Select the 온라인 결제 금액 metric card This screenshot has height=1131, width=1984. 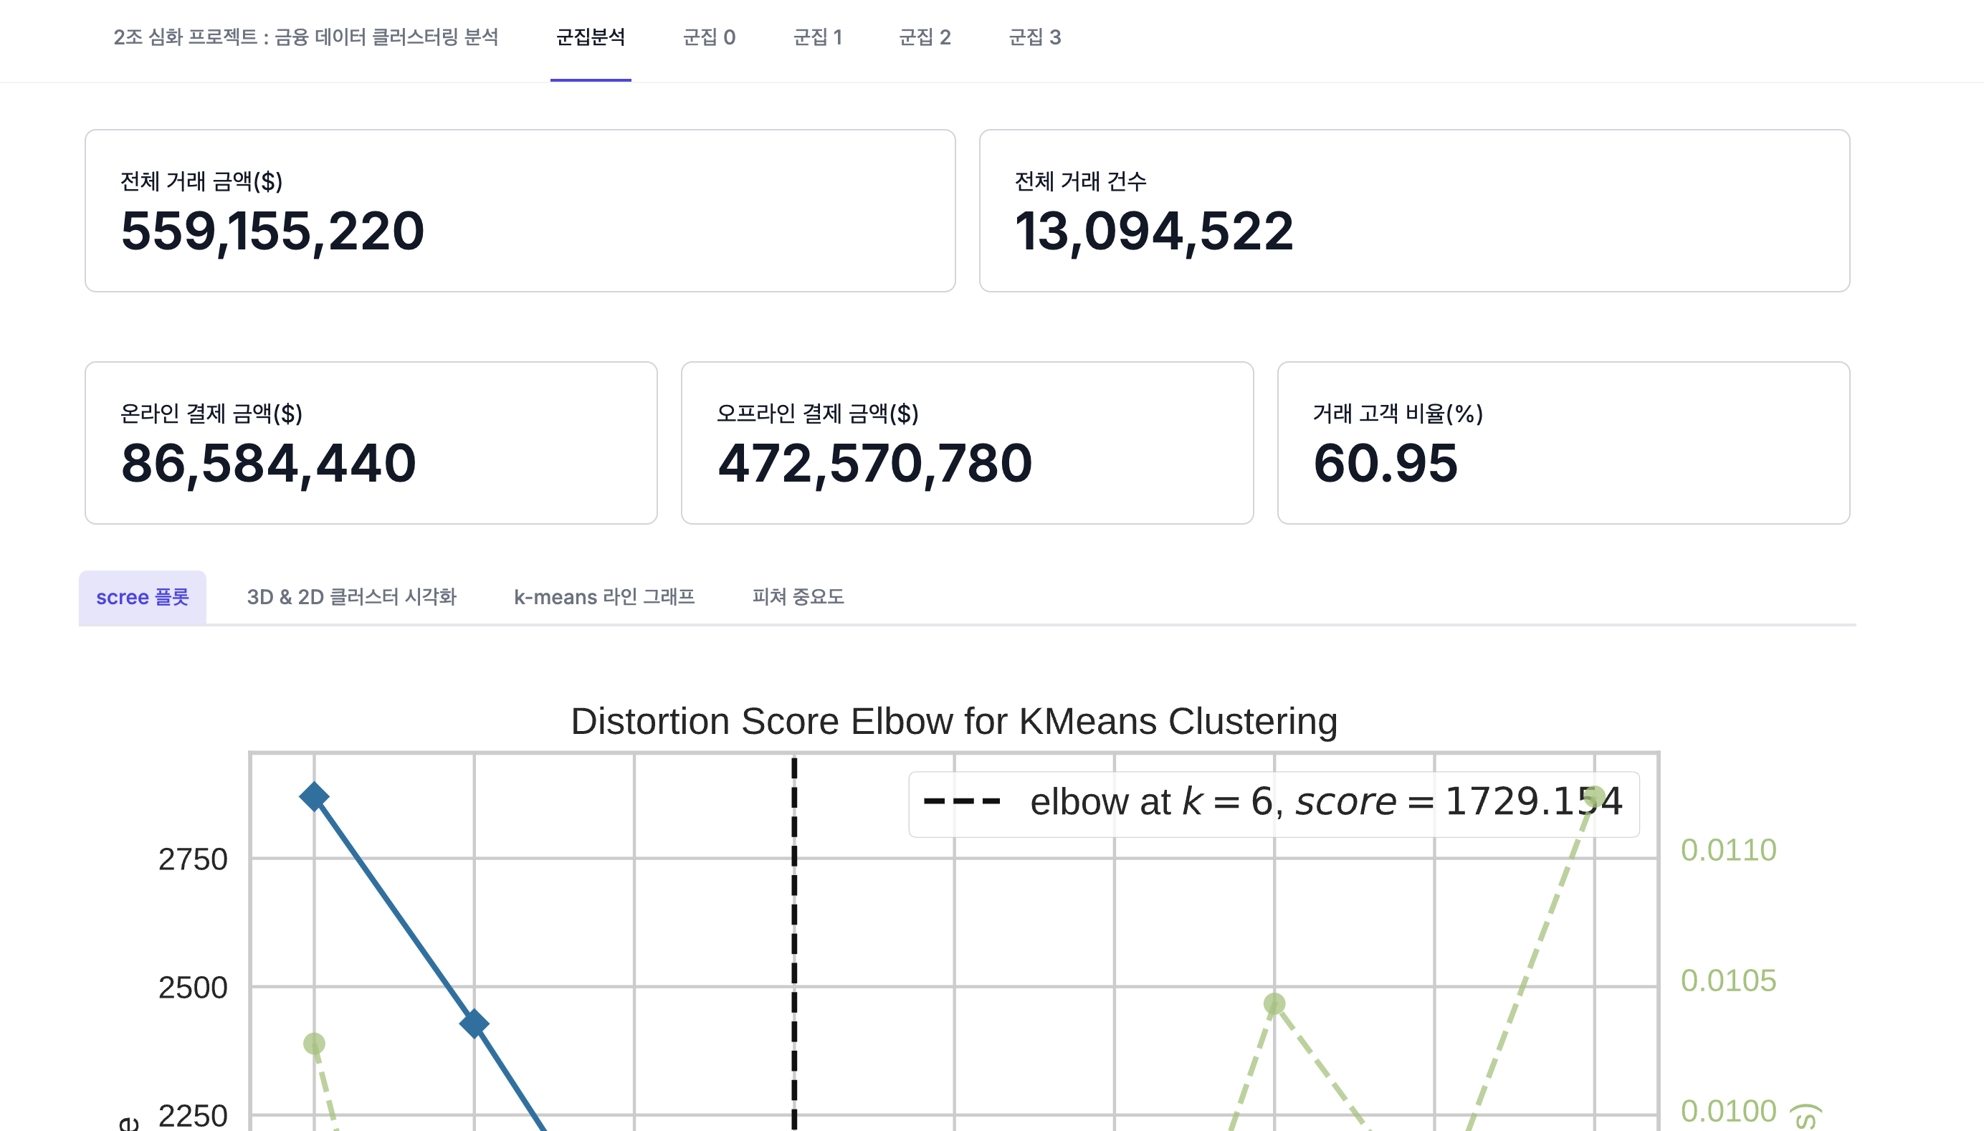click(x=371, y=443)
